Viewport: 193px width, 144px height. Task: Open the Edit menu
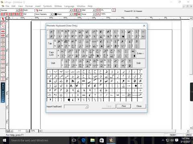pos(14,6)
